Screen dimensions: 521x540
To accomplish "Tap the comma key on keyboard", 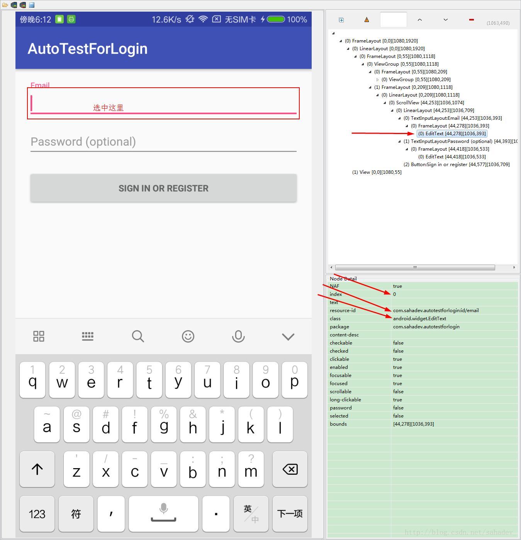I will (111, 514).
